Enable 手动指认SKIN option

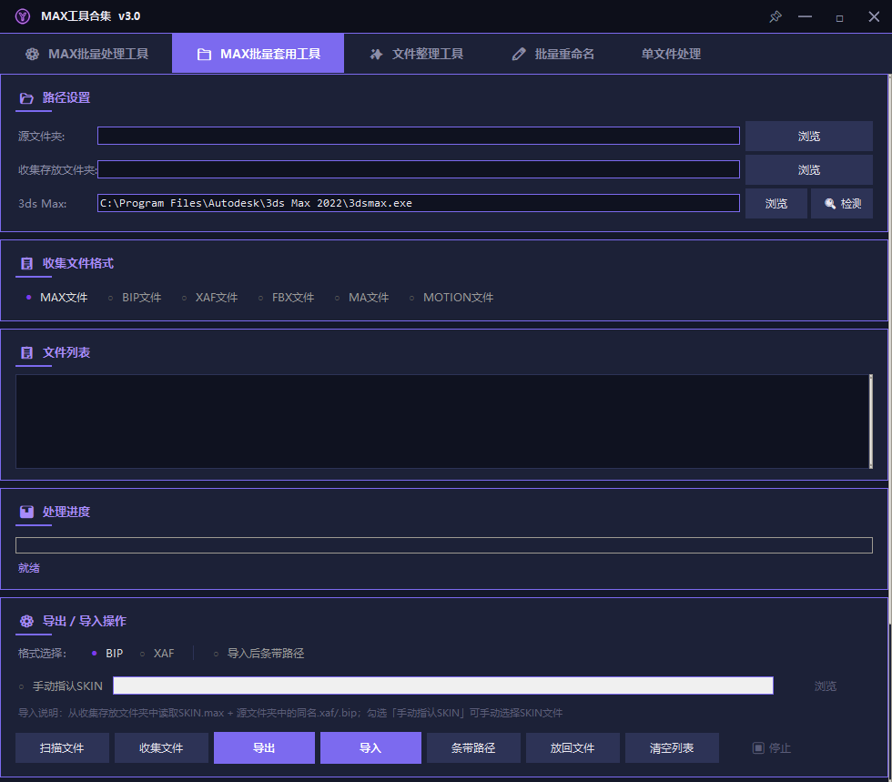[x=60, y=686]
